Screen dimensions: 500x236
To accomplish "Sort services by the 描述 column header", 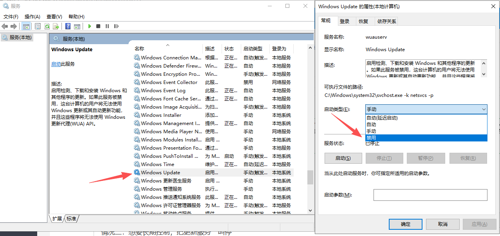I will click(213, 49).
